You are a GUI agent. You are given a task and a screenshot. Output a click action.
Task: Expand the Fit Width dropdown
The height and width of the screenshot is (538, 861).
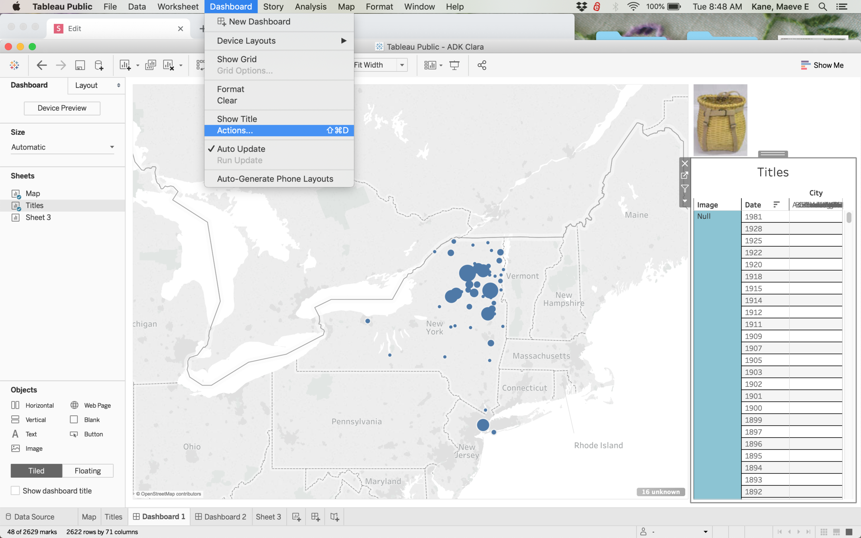402,65
